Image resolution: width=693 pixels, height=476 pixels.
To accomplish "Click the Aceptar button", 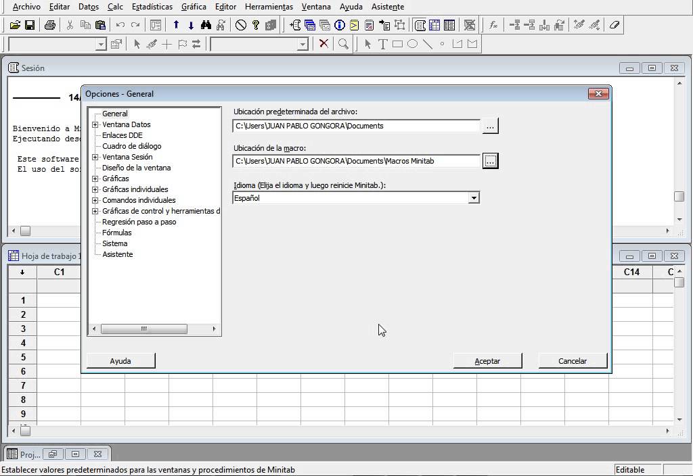I will [487, 361].
